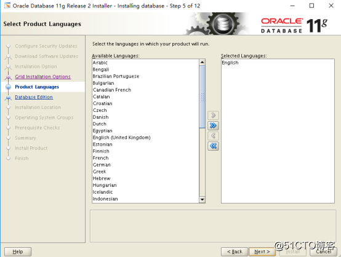
Task: Open the Database Edition step link
Action: point(34,97)
